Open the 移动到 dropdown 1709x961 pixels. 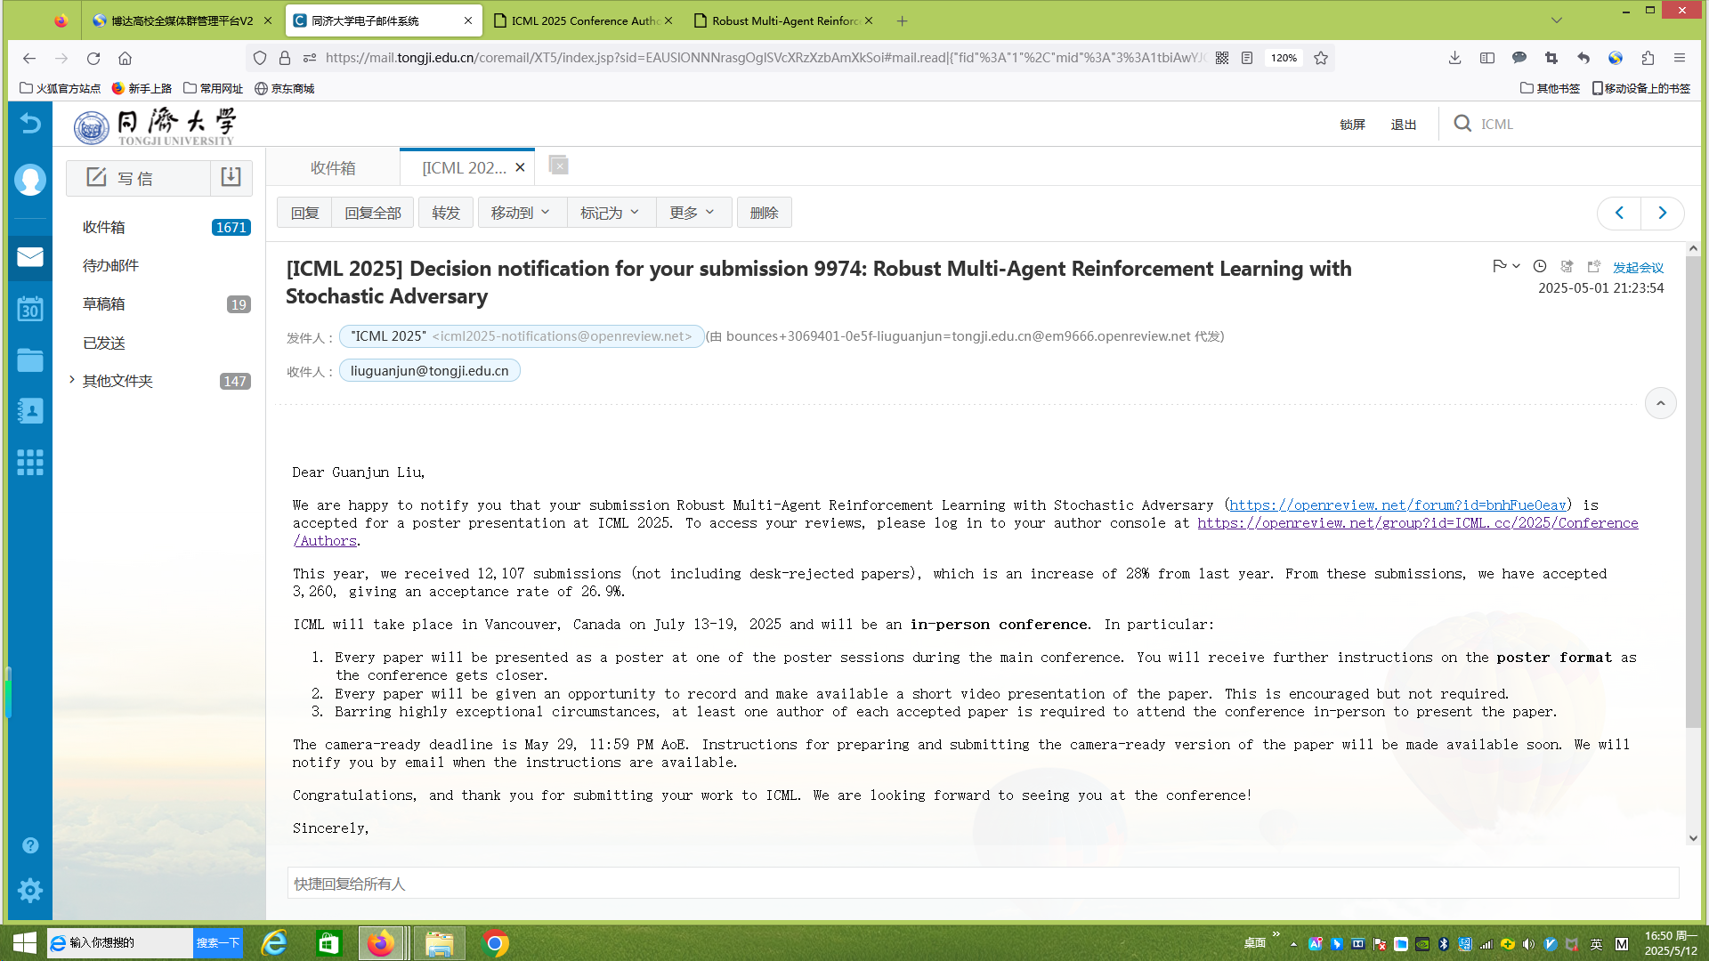[x=521, y=213]
